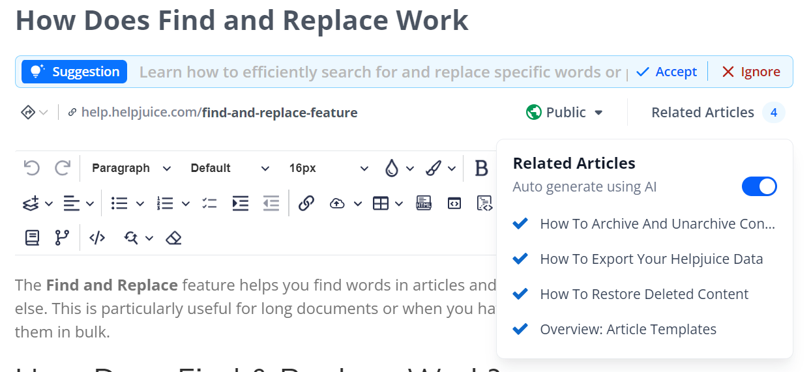The image size is (811, 372).
Task: Open the Public visibility dropdown
Action: [x=565, y=113]
